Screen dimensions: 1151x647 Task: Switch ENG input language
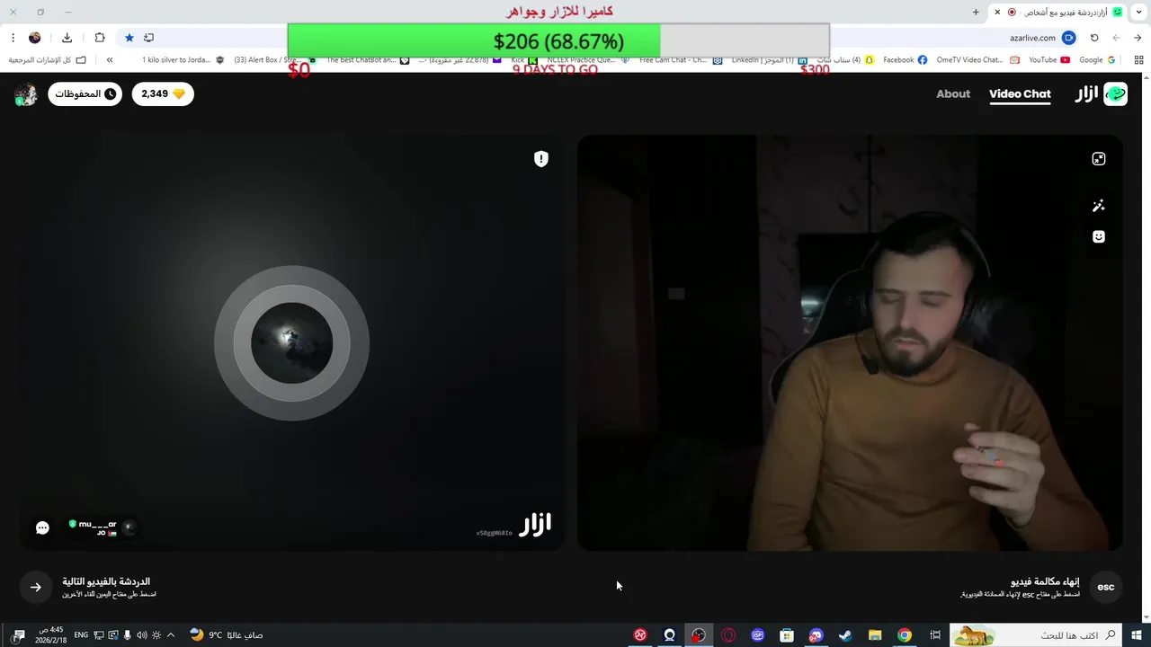81,635
